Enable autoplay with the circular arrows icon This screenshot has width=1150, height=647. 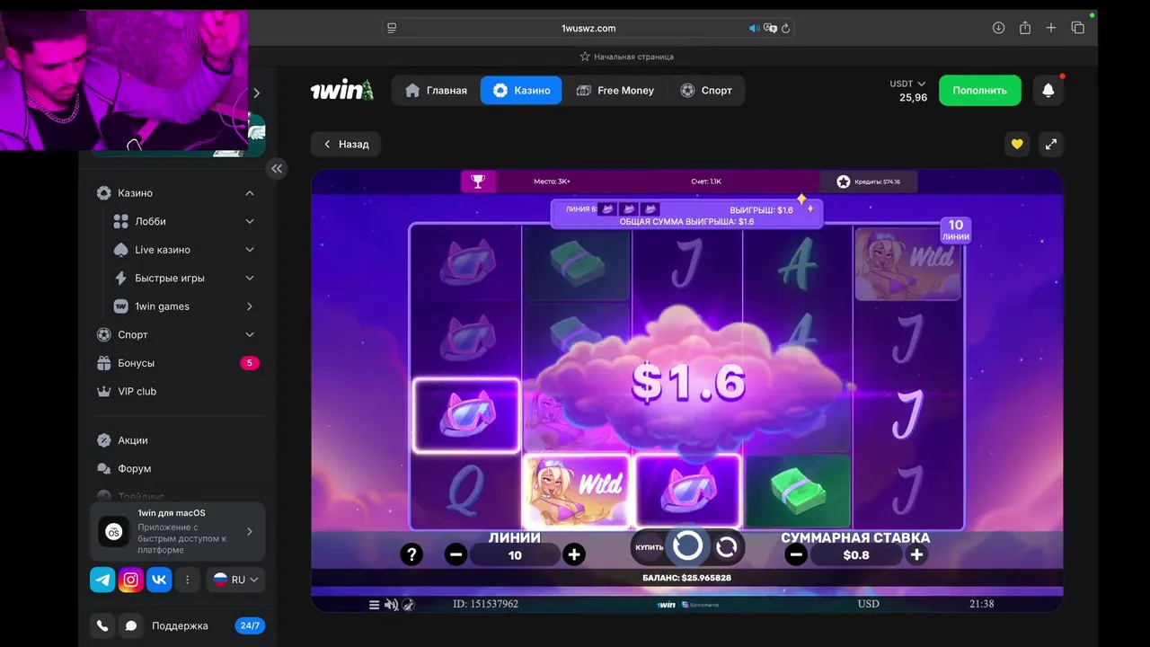tap(726, 545)
